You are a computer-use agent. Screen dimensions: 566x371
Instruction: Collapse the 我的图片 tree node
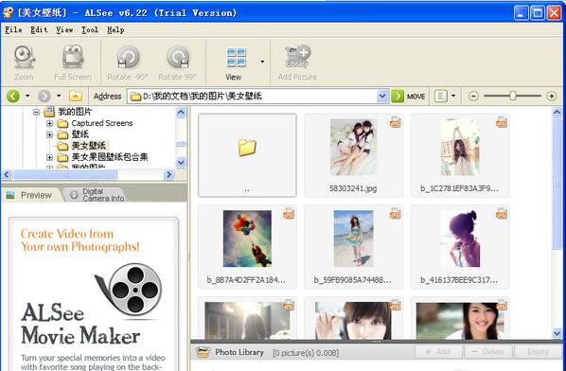pyautogui.click(x=36, y=113)
